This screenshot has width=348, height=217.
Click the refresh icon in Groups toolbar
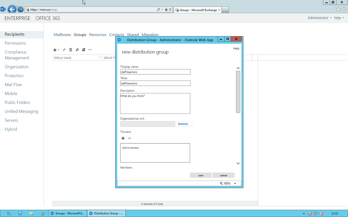click(x=84, y=50)
